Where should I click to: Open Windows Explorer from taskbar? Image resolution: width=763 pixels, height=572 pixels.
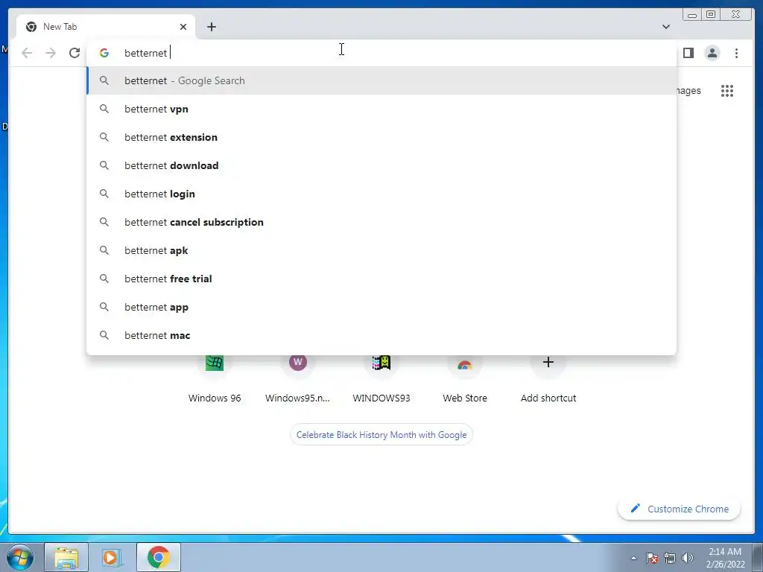[x=66, y=557]
